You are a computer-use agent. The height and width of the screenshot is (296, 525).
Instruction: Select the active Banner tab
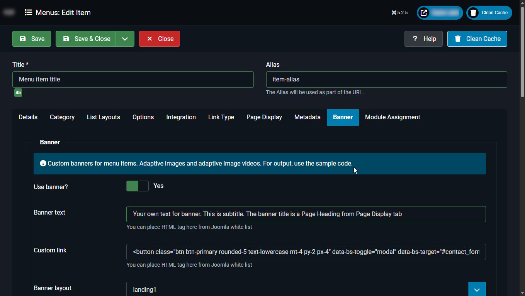(343, 117)
